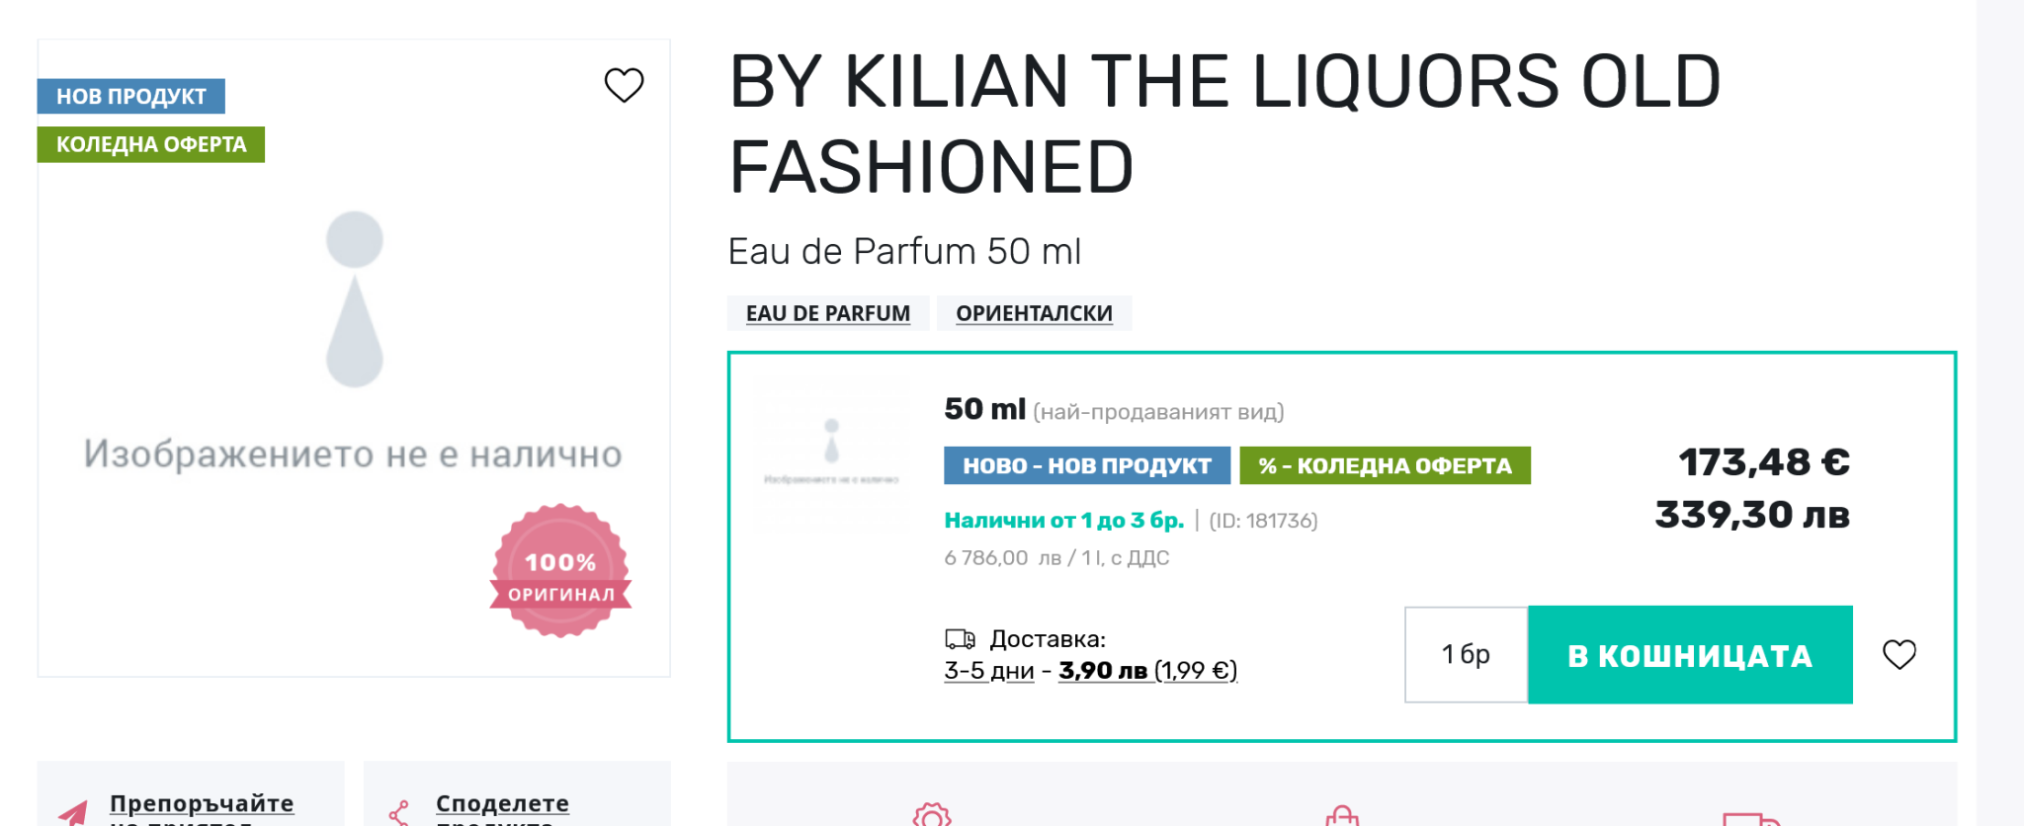The width and height of the screenshot is (2024, 826).
Task: Open the Споделете продукта link
Action: 502,805
